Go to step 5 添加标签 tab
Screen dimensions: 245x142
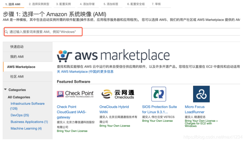point(111,4)
